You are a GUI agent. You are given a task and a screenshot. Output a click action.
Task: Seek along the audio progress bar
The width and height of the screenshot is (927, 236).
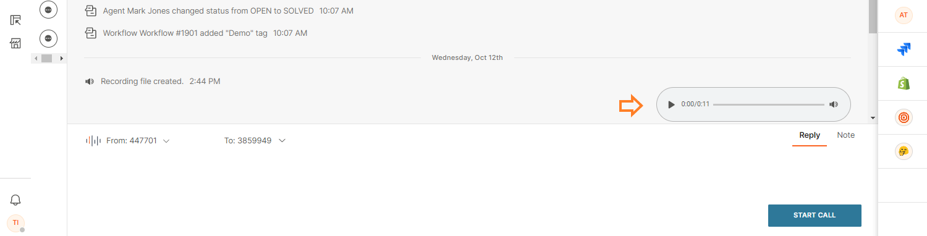click(x=768, y=104)
